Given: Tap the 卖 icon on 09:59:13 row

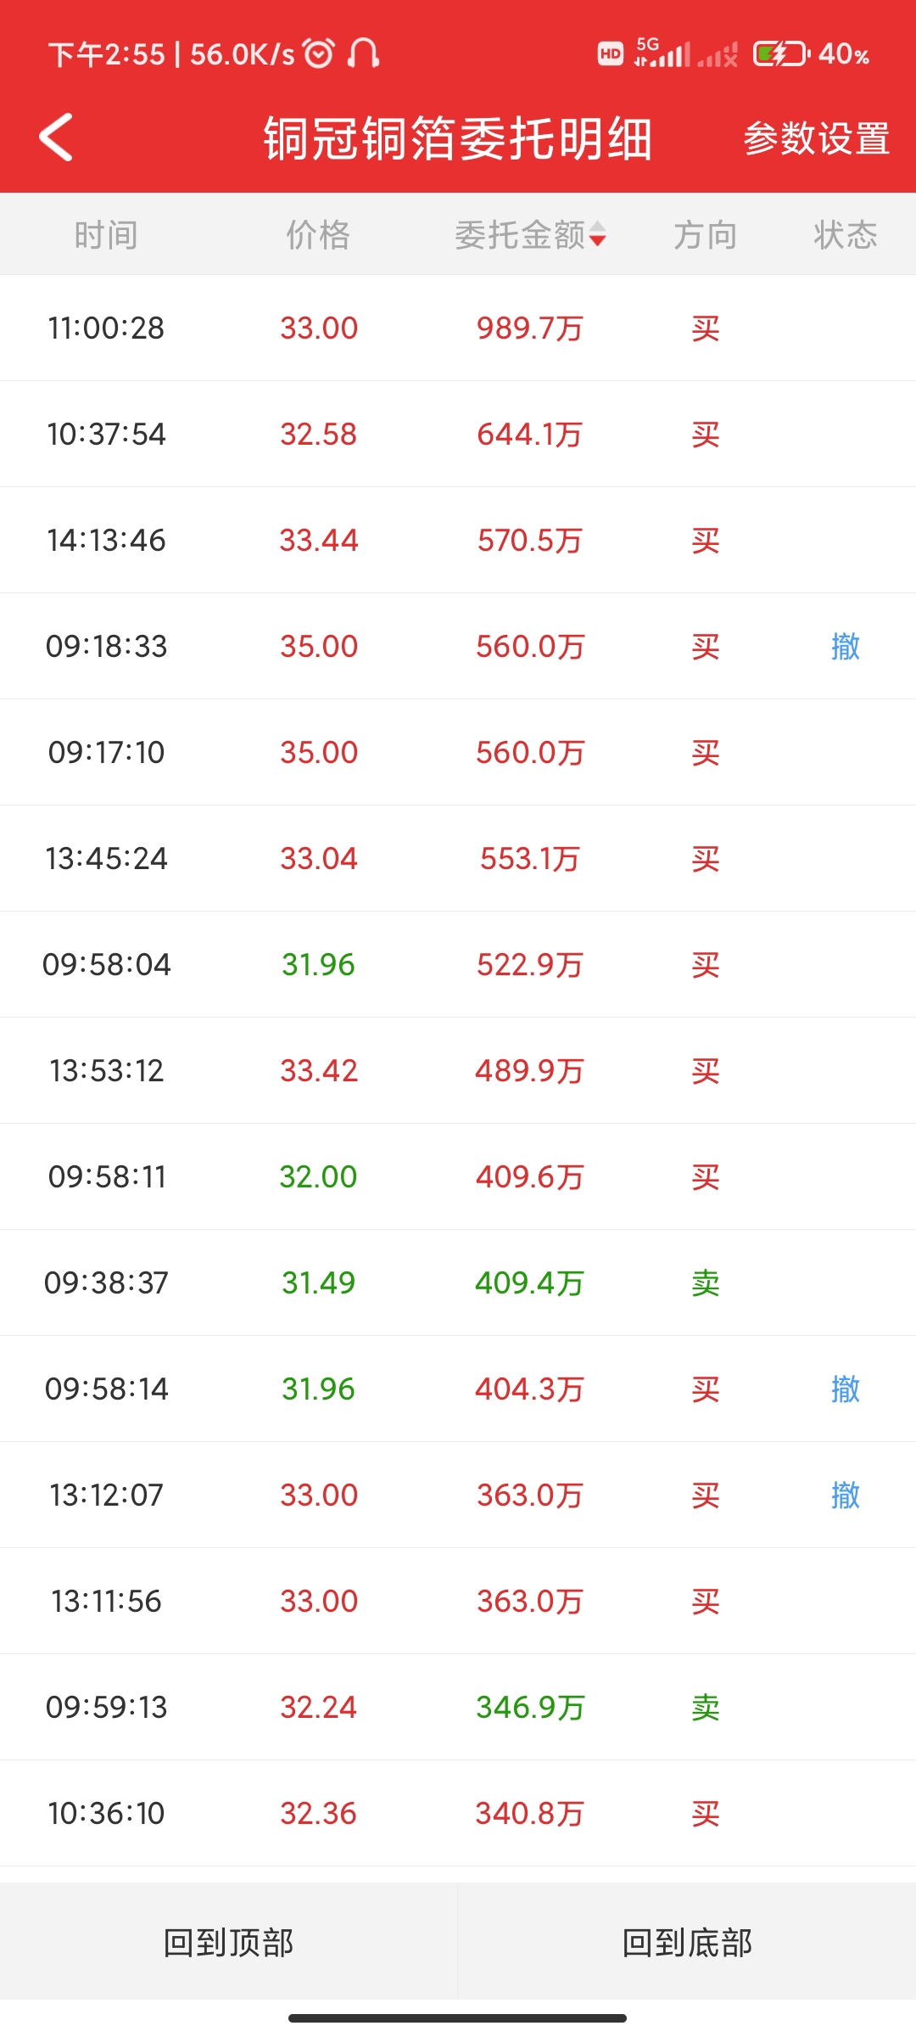Looking at the screenshot, I should 705,1708.
